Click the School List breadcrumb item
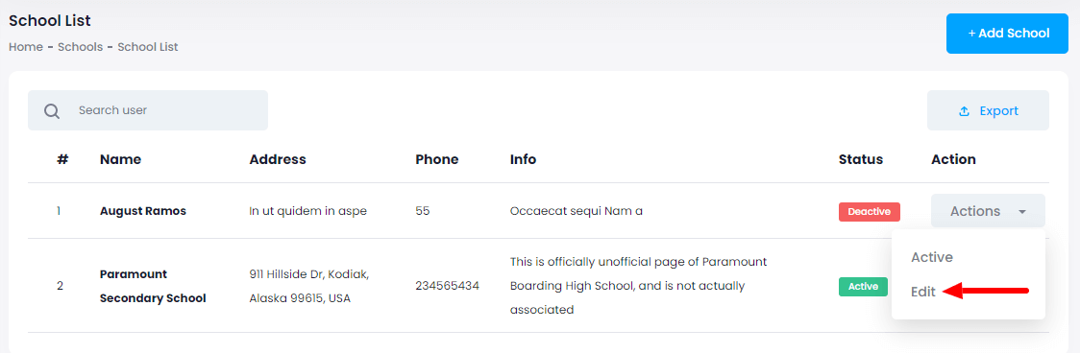The height and width of the screenshot is (353, 1080). pyautogui.click(x=147, y=47)
